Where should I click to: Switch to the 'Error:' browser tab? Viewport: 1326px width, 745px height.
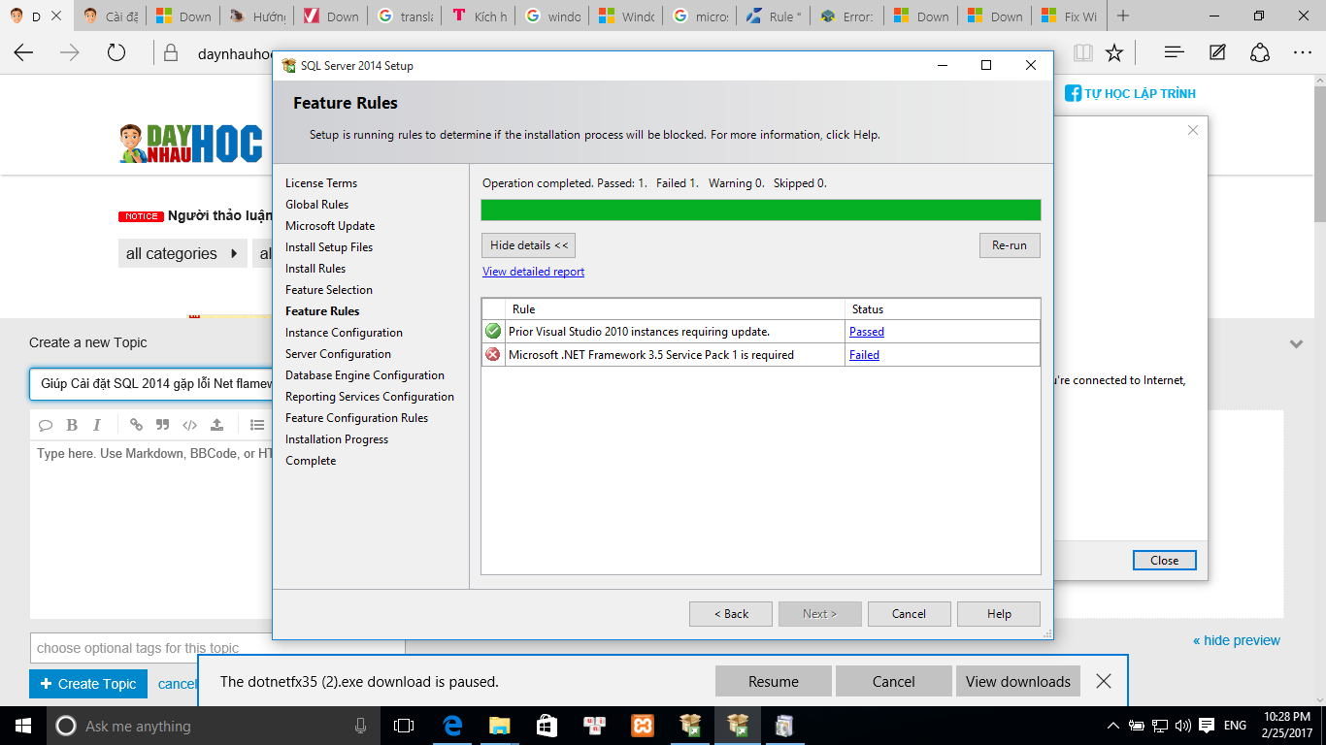(848, 16)
